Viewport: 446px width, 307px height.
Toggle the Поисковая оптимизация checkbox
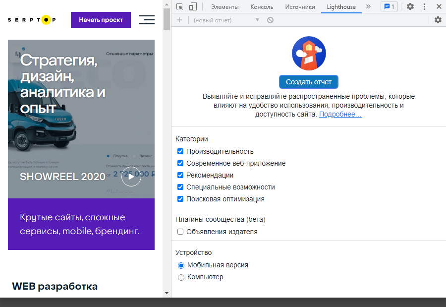point(180,199)
